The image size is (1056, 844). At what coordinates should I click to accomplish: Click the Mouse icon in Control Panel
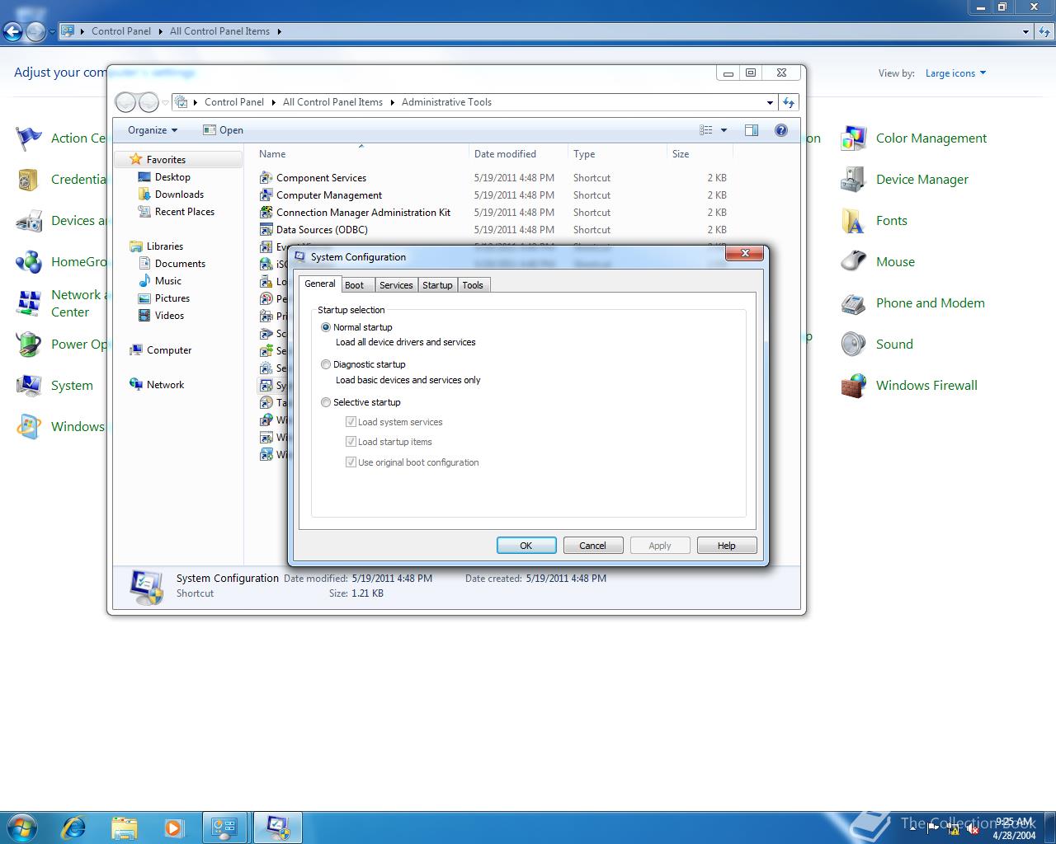click(x=853, y=262)
